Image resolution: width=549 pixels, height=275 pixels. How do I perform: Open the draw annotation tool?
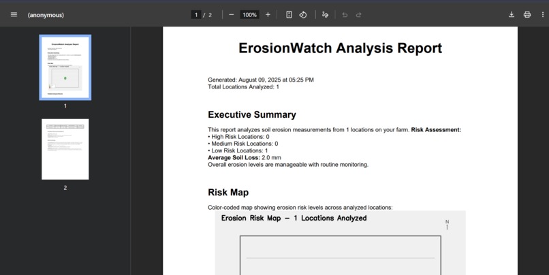point(325,15)
